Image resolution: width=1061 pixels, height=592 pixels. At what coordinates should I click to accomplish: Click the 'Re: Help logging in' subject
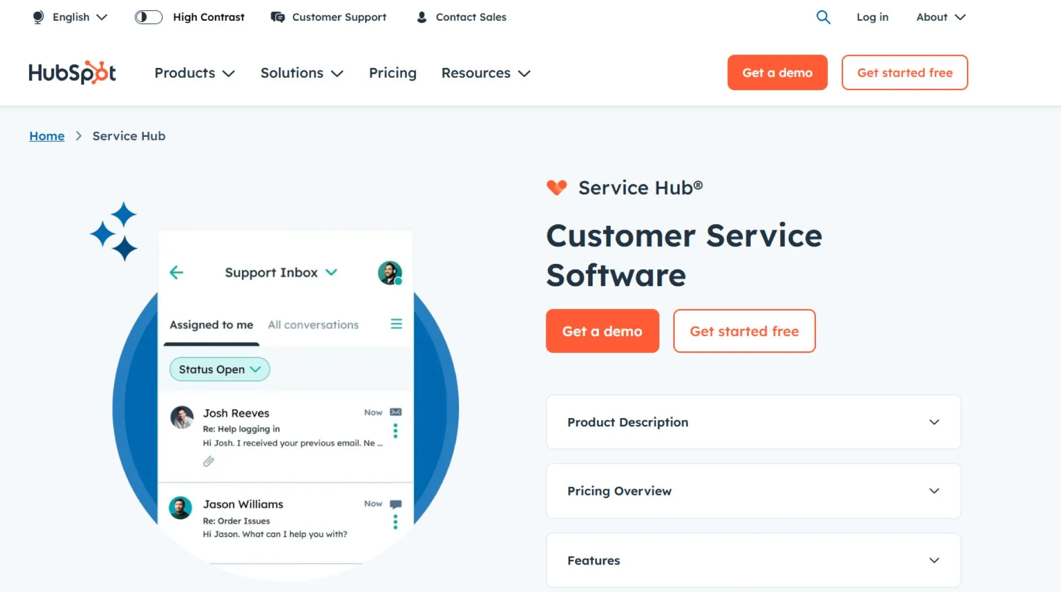(x=241, y=429)
